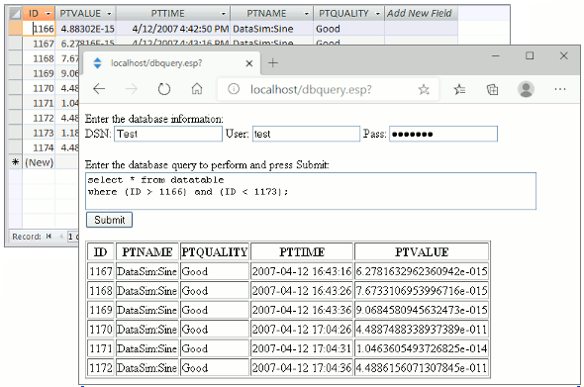Open PTVALUE column dropdown in Access

[x=109, y=14]
